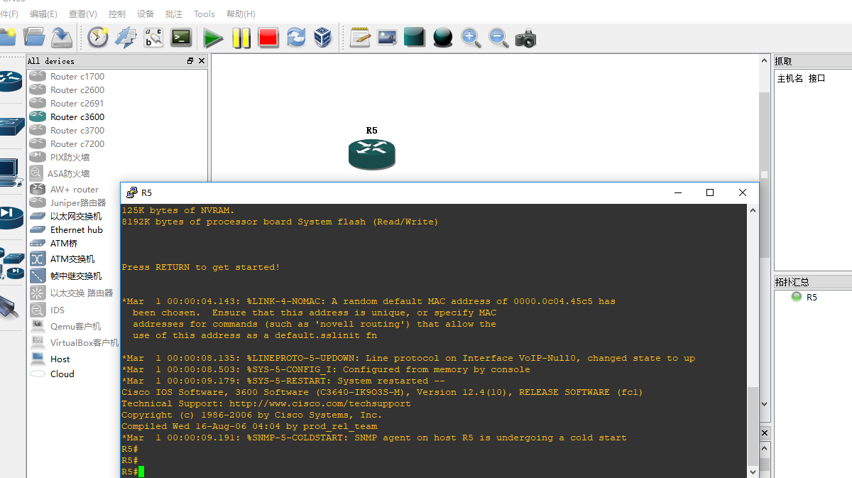The height and width of the screenshot is (478, 852).
Task: Click the R5 terminal PuTTY title icon
Action: 131,192
